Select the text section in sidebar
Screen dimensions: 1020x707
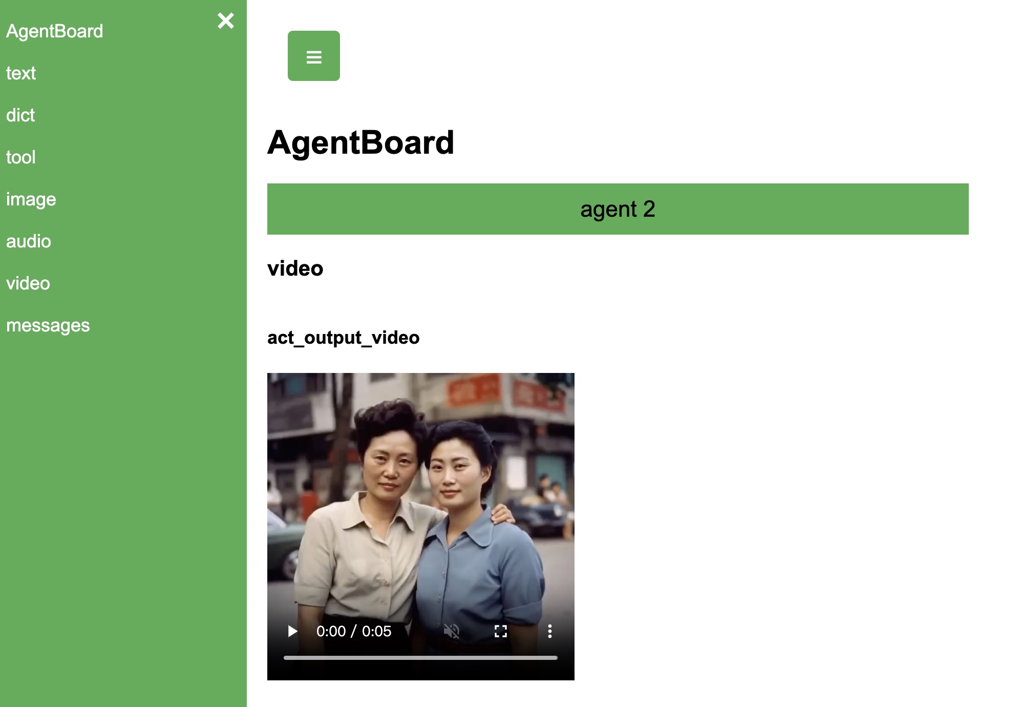(x=20, y=73)
